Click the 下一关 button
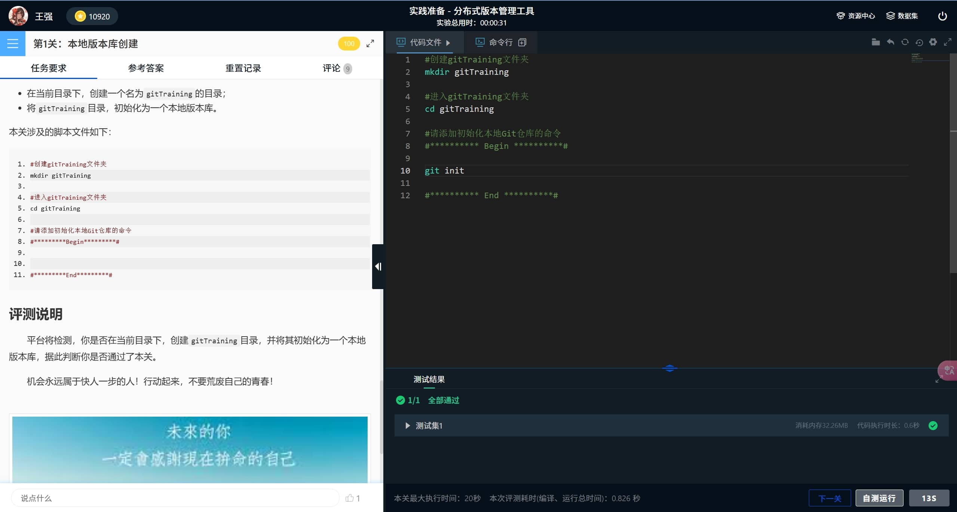Viewport: 957px width, 512px height. (x=829, y=498)
